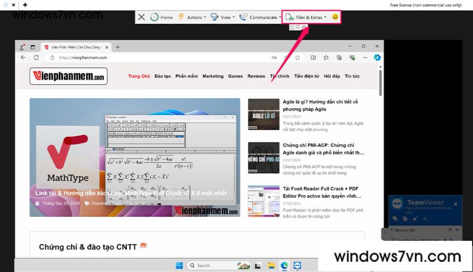Select the Trang Chủ menu item
Image resolution: width=473 pixels, height=272 pixels.
pos(139,76)
